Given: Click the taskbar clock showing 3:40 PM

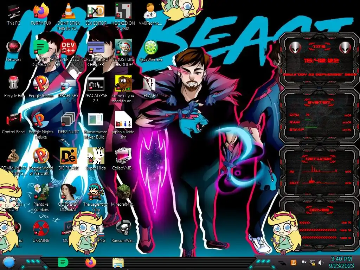Looking at the screenshot, I should point(341,262).
